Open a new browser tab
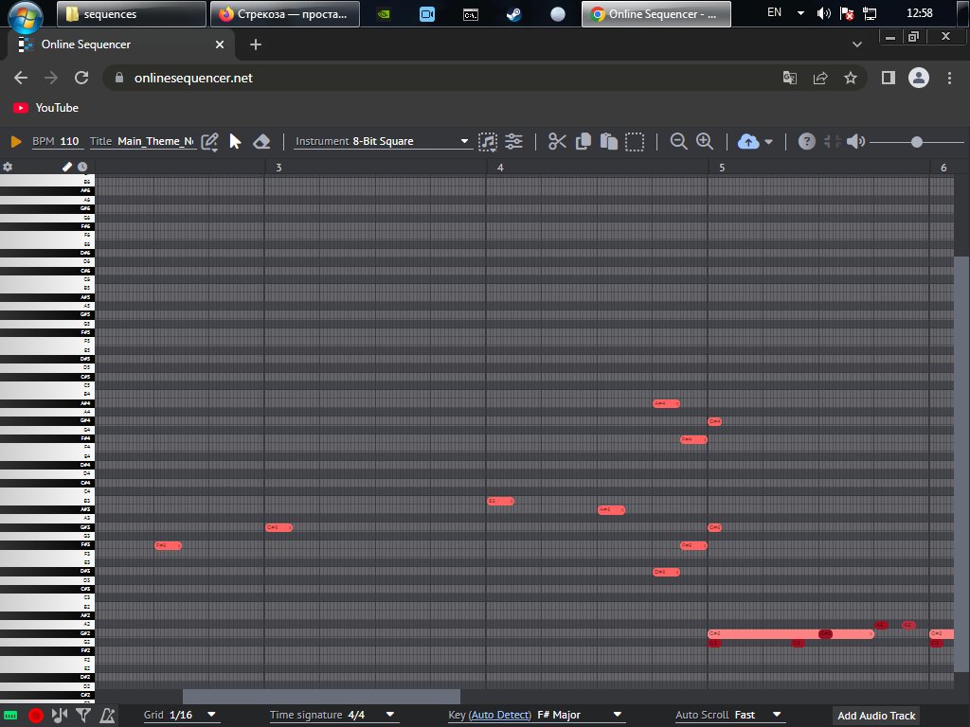This screenshot has height=727, width=970. (256, 44)
